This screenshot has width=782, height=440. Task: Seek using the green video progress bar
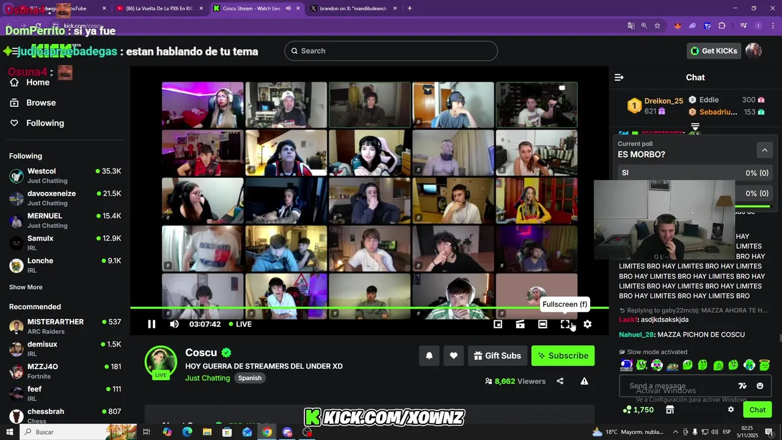click(369, 307)
